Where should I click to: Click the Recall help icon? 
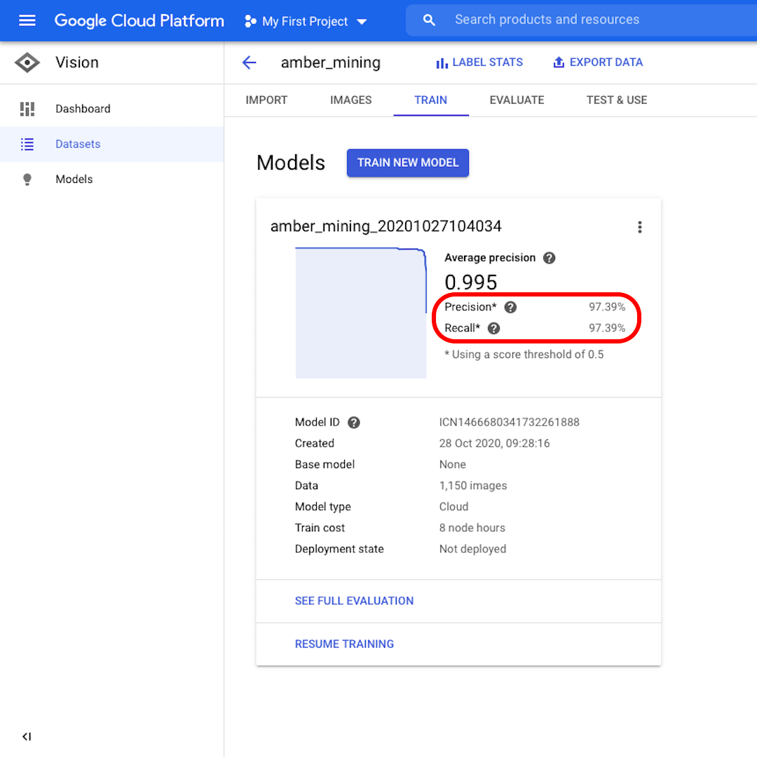[493, 328]
